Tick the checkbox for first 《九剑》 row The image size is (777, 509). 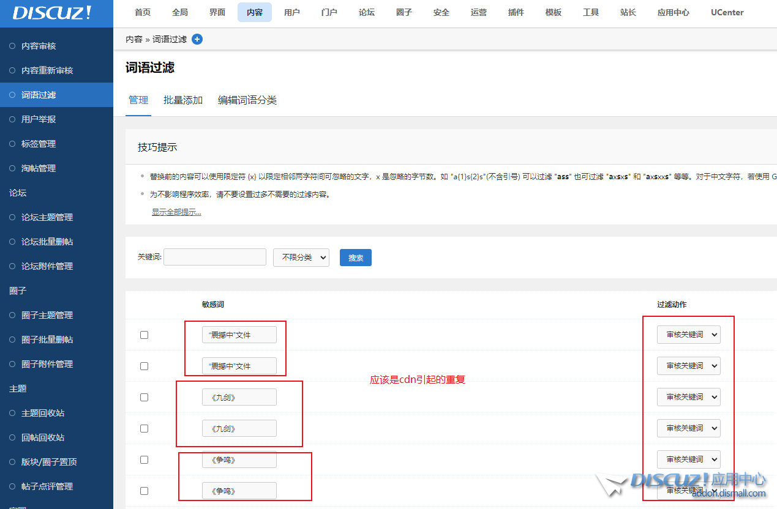[144, 397]
